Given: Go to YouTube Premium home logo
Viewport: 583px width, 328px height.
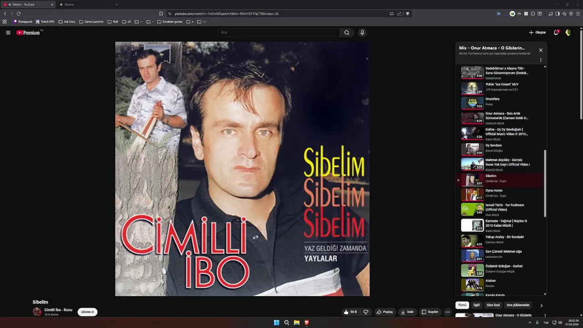Looking at the screenshot, I should 28,33.
